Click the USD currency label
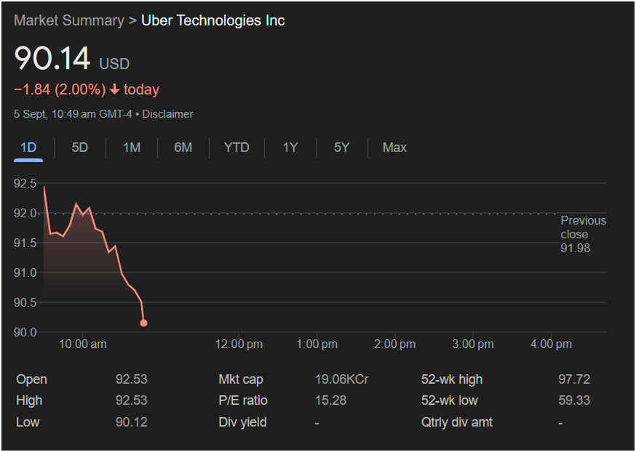 [114, 64]
